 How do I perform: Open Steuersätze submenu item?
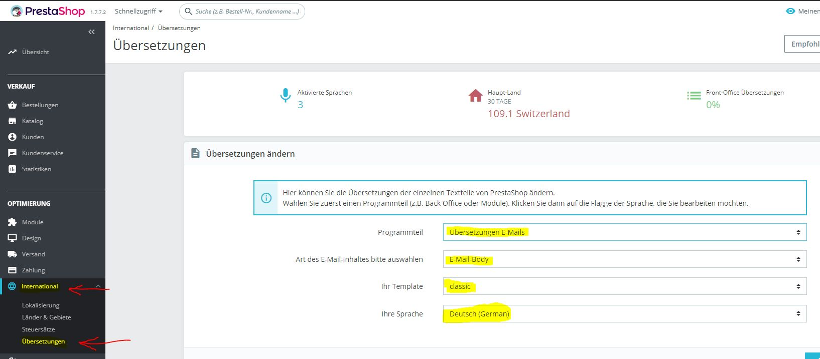(x=39, y=329)
